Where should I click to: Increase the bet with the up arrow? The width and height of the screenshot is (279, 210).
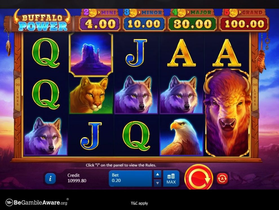tap(158, 174)
